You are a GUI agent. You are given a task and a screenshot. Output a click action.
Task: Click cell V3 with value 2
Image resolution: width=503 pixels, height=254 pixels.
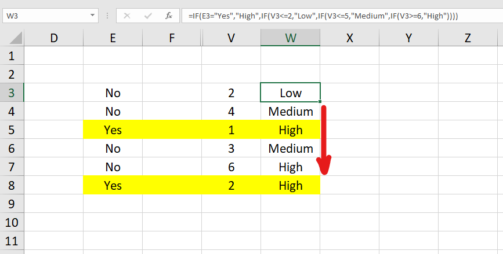point(231,93)
